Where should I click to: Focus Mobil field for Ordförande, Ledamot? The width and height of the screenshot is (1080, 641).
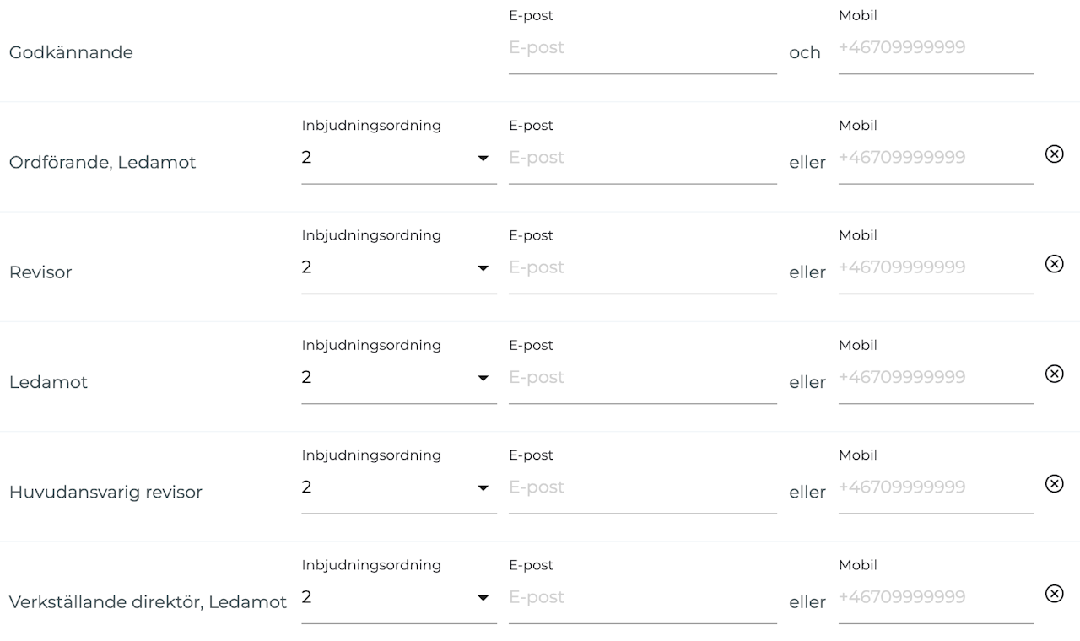coord(935,158)
